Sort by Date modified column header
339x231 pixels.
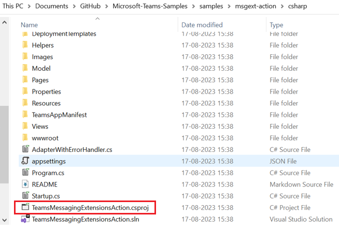[x=202, y=25]
